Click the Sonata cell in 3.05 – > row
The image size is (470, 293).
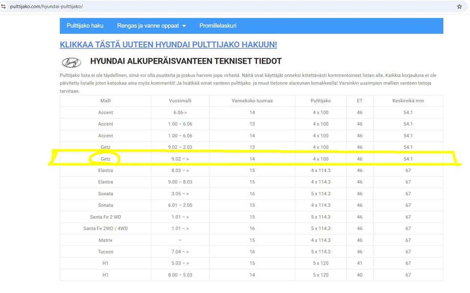pyautogui.click(x=106, y=194)
